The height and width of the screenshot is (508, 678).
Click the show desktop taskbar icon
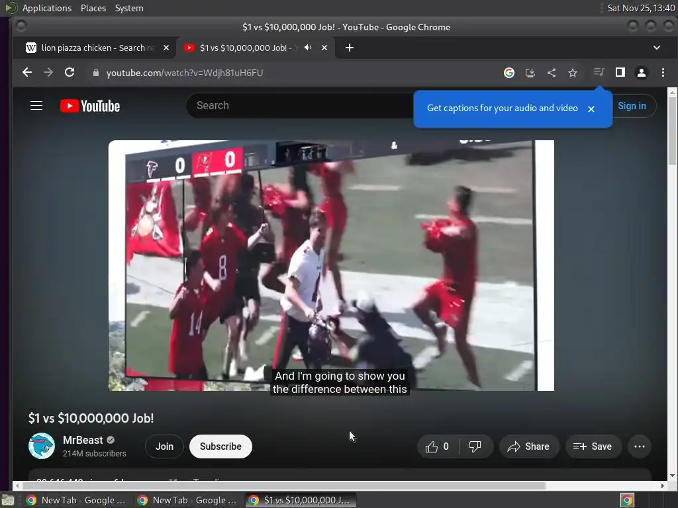tap(8, 501)
